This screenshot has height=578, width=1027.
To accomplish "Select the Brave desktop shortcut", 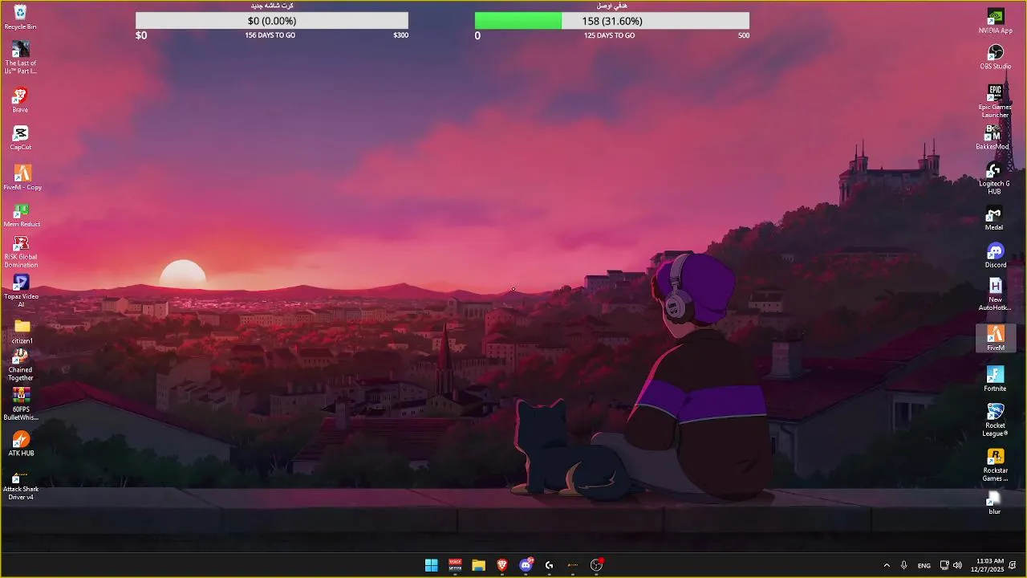I will tap(21, 100).
